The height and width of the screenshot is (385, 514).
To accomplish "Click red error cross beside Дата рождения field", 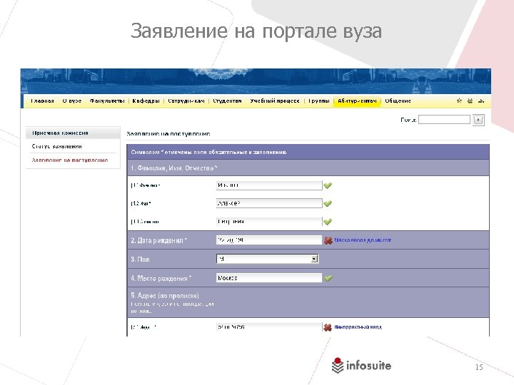I will point(328,241).
